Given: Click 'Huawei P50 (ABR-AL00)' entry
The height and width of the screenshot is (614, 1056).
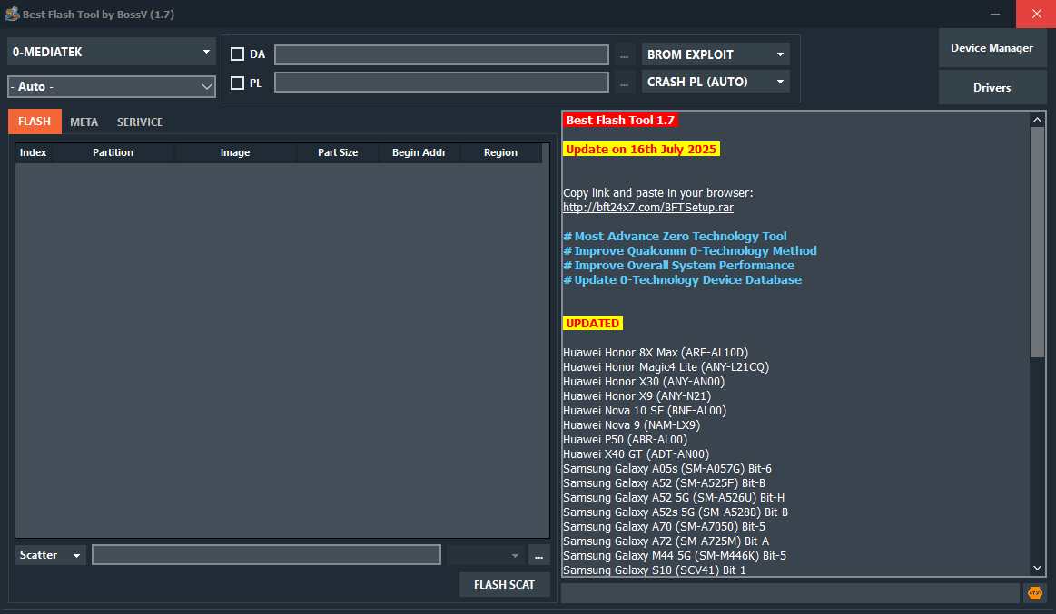Looking at the screenshot, I should [x=625, y=440].
